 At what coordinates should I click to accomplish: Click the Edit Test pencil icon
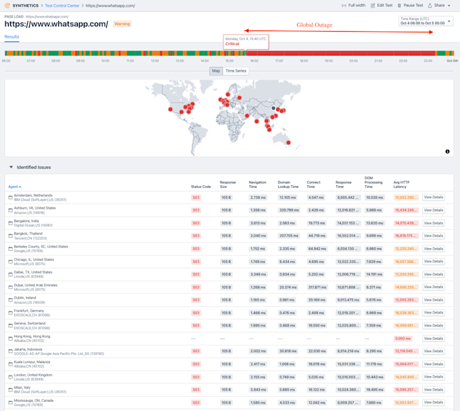tap(373, 5)
